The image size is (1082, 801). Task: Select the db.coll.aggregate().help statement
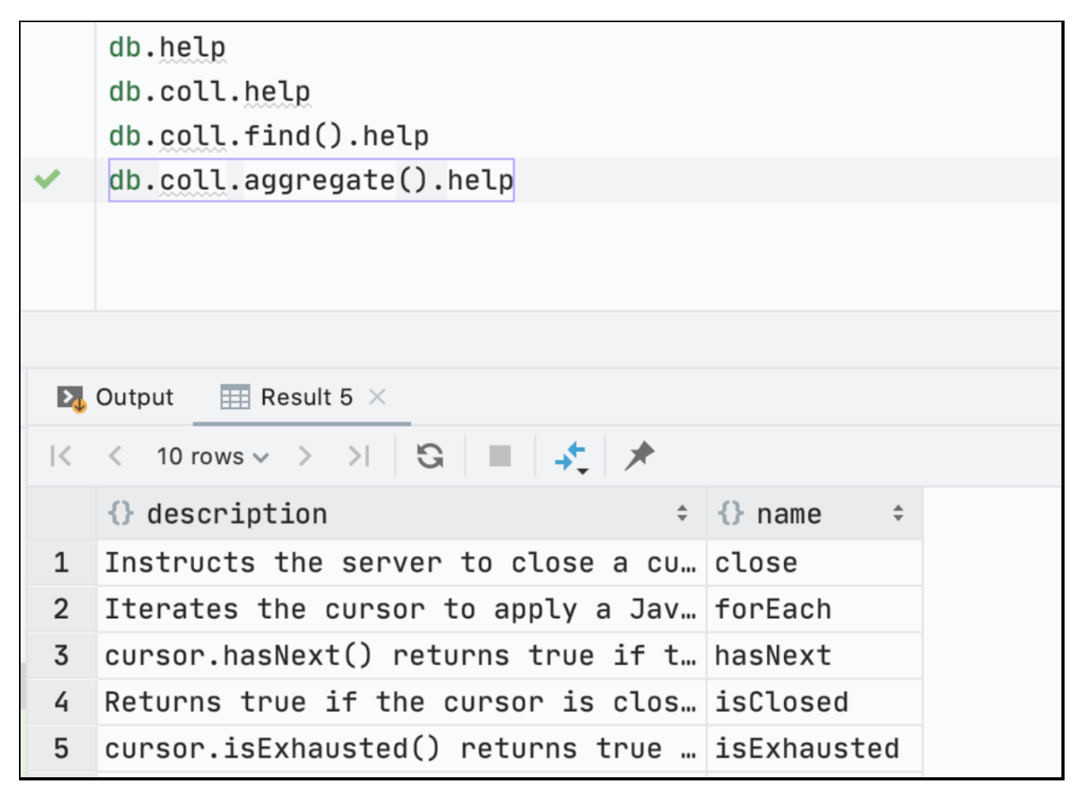(x=311, y=180)
